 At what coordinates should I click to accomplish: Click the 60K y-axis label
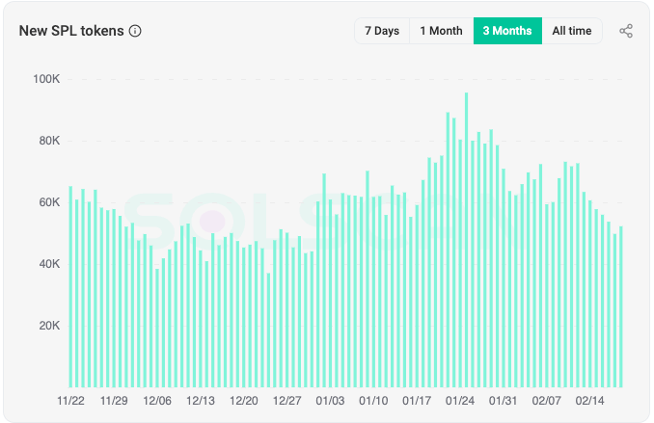(49, 202)
